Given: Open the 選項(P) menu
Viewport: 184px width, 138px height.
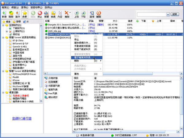Looking at the screenshot, I should [25, 7].
